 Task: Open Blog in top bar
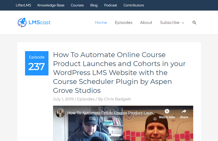click(94, 5)
